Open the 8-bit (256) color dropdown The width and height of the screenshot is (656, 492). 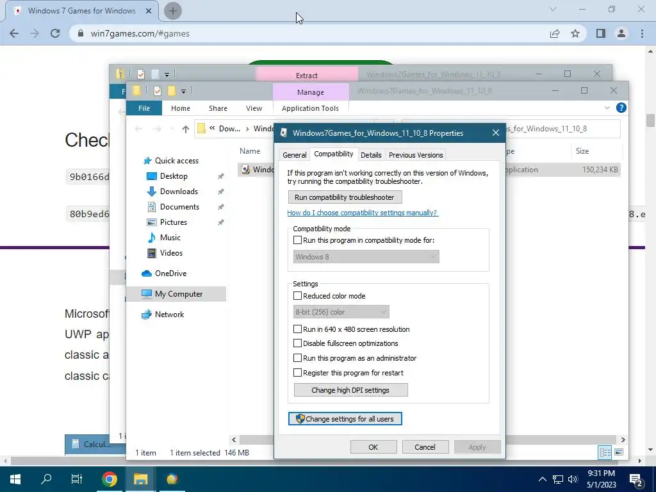tap(341, 312)
